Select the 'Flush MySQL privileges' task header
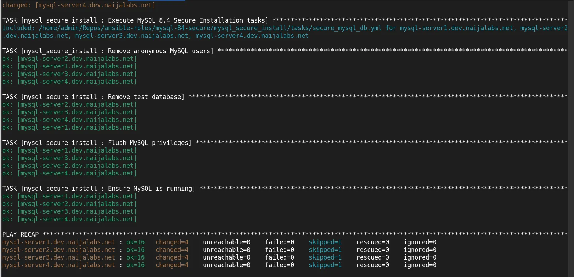The width and height of the screenshot is (574, 277). click(97, 143)
